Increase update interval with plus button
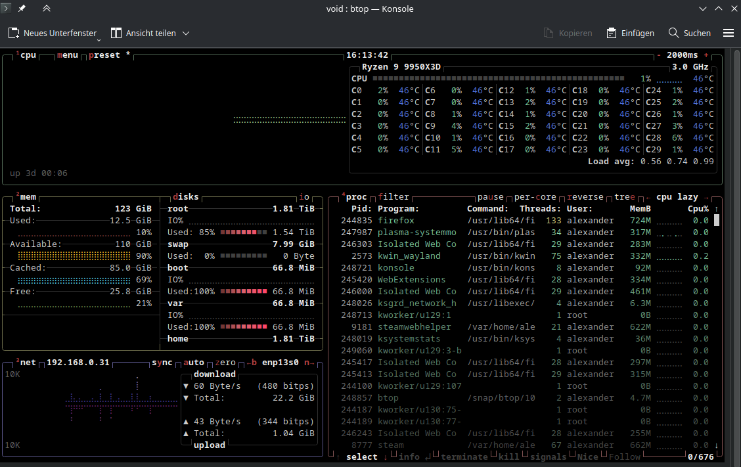The image size is (741, 467). pyautogui.click(x=706, y=55)
